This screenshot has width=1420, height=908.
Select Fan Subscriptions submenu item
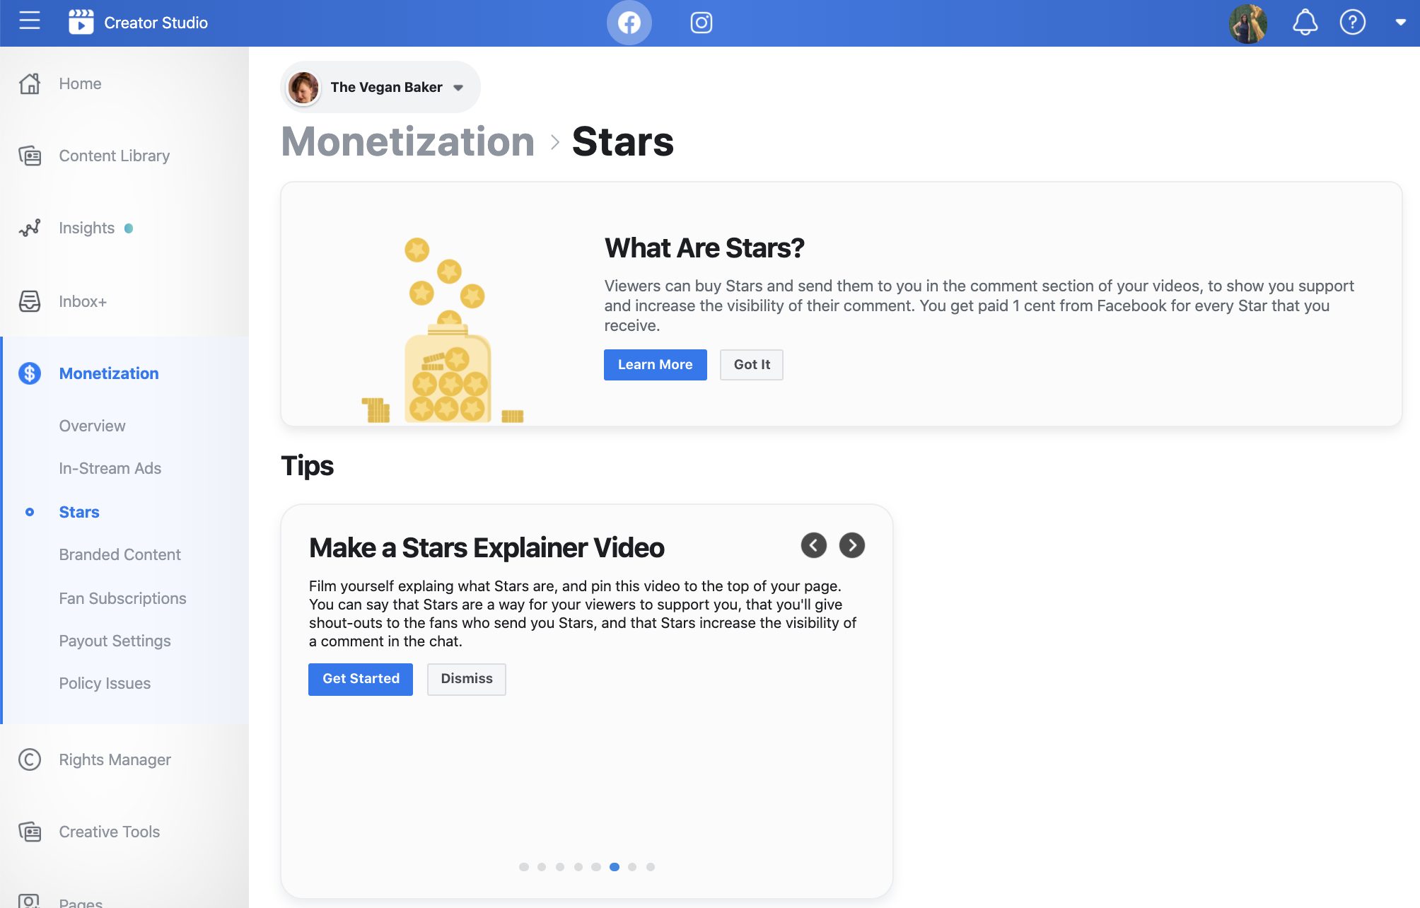point(122,598)
